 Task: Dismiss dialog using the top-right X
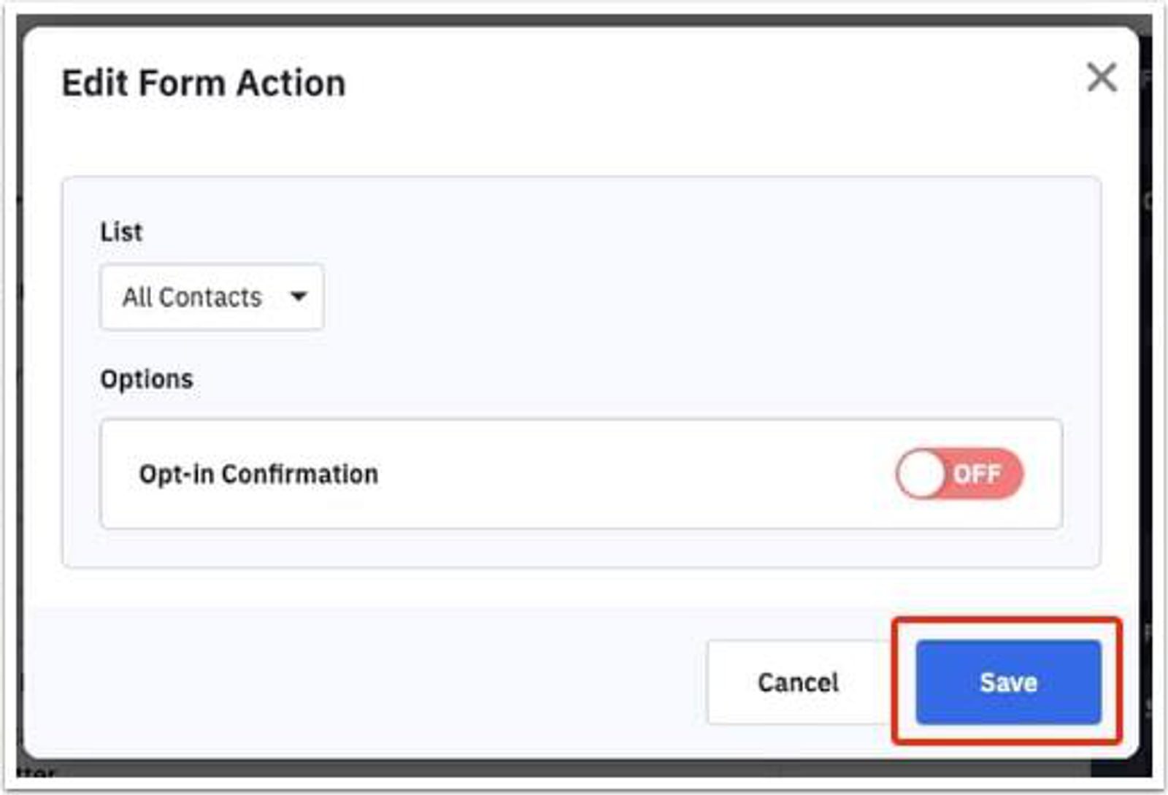(x=1101, y=77)
